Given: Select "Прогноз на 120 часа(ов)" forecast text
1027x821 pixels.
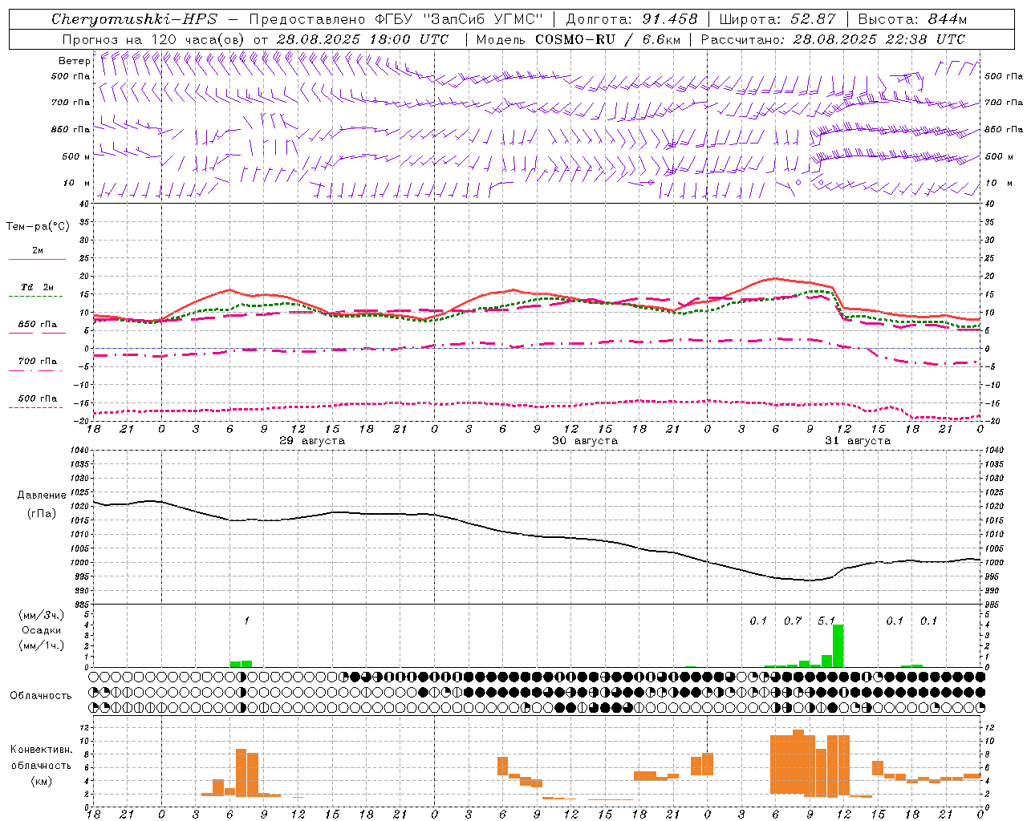Looking at the screenshot, I should 154,39.
